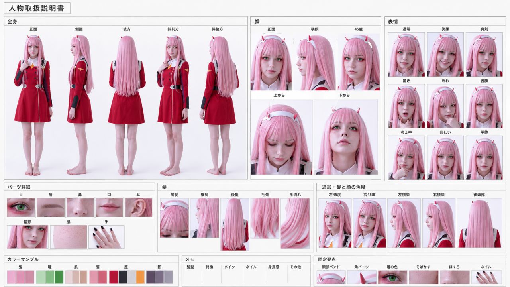Open the 手 hand close-up in パーツ詳細
The height and width of the screenshot is (287, 510).
pos(106,237)
